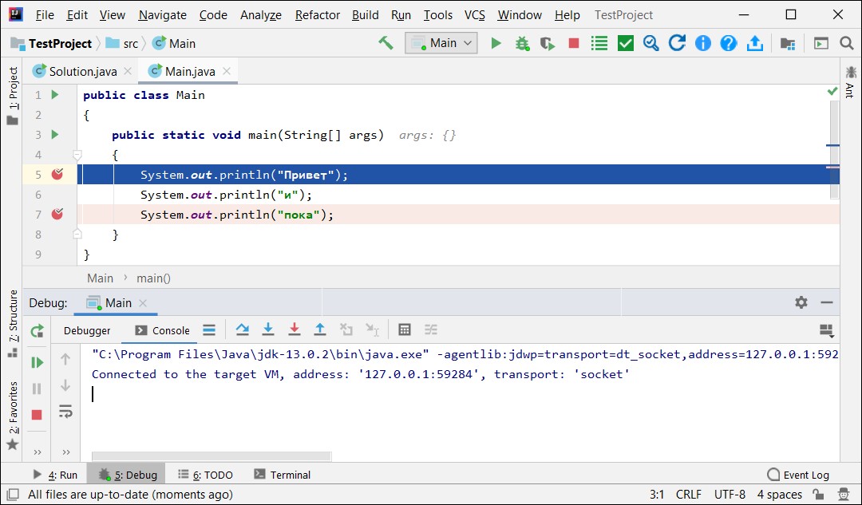Viewport: 862px width, 505px height.
Task: Force Step Into with red arrow
Action: point(294,329)
